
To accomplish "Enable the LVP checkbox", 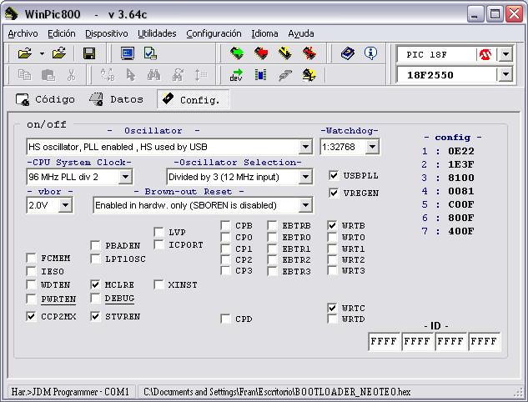I will point(159,233).
